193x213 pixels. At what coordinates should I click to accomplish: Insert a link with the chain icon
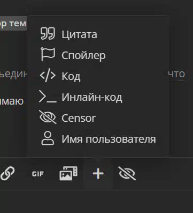[x=7, y=173]
